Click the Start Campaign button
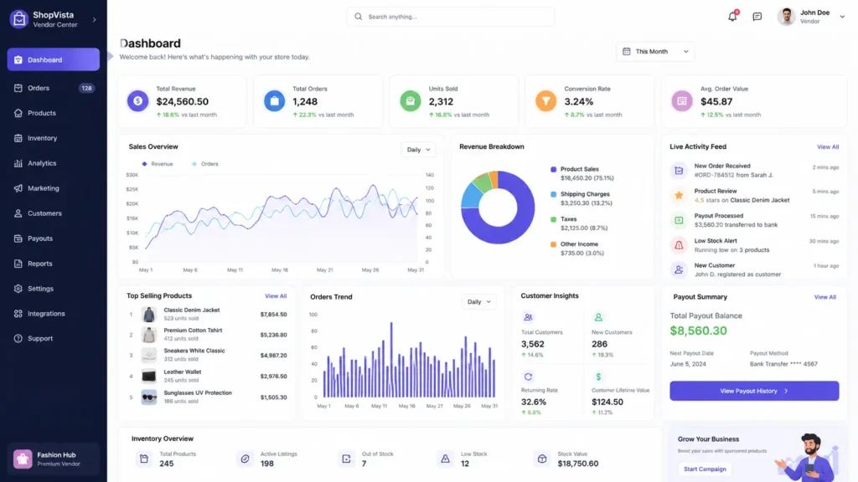Screen dimensions: 858x482 pyautogui.click(x=705, y=469)
